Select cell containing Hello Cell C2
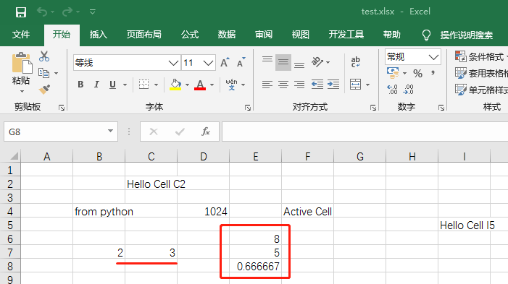 point(151,184)
